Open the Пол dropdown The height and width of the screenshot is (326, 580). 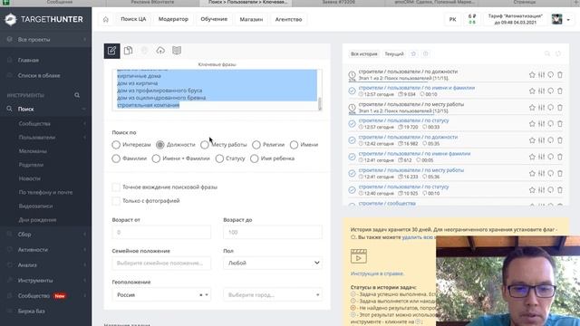[x=273, y=263]
